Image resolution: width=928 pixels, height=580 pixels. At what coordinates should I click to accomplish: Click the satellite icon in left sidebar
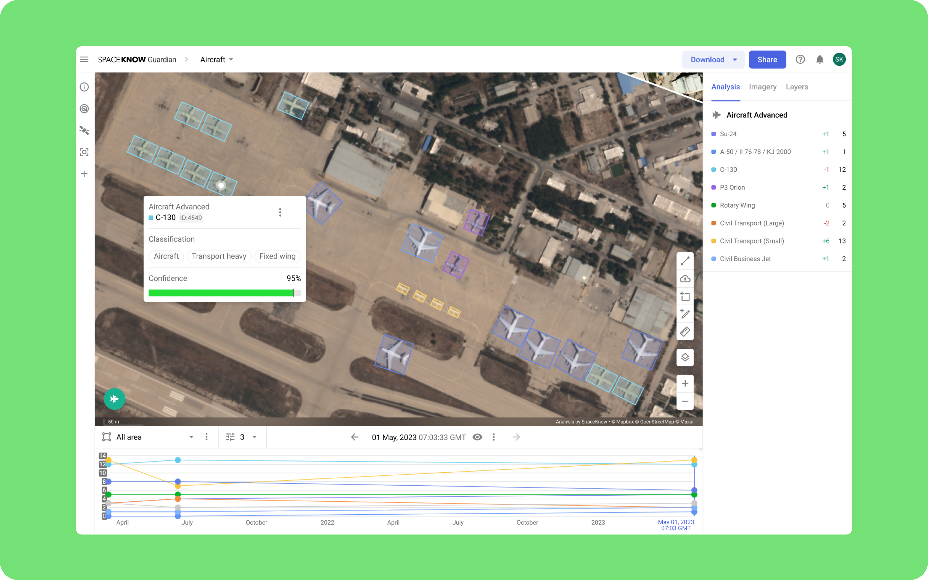coord(84,130)
